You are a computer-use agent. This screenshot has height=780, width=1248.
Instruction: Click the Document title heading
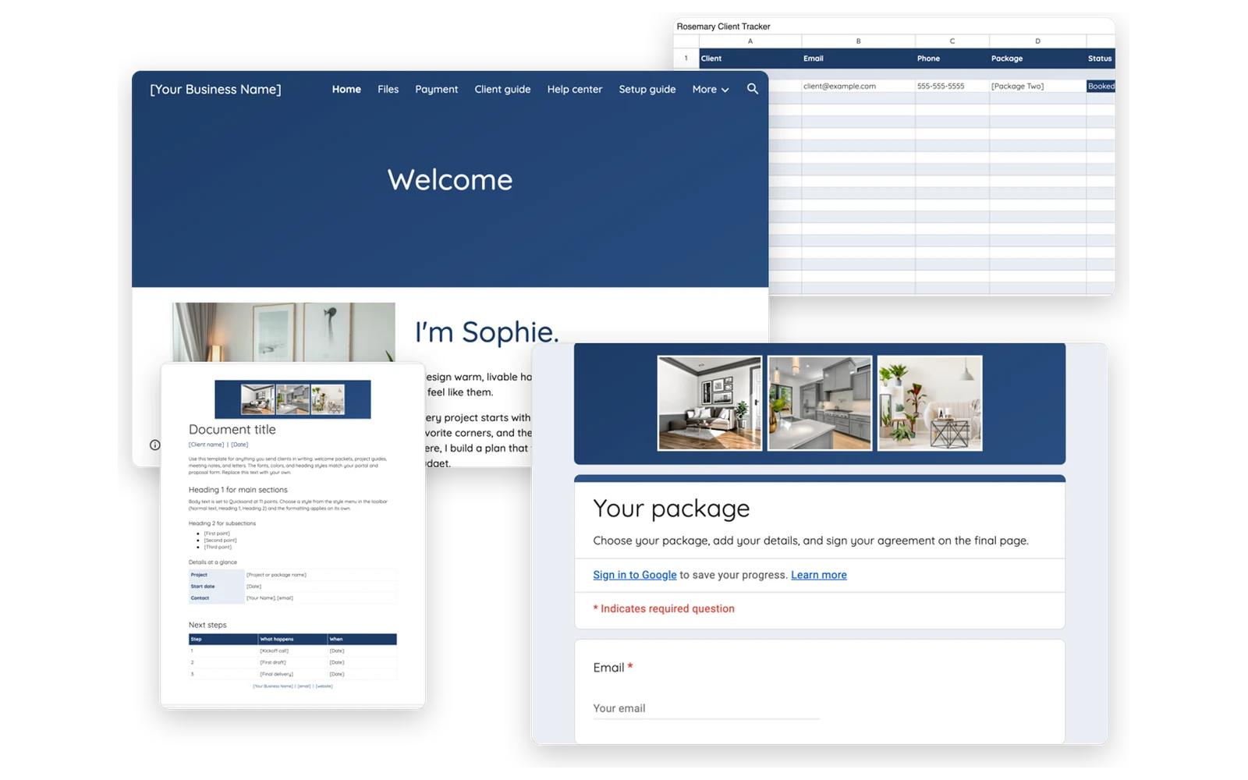pos(232,430)
